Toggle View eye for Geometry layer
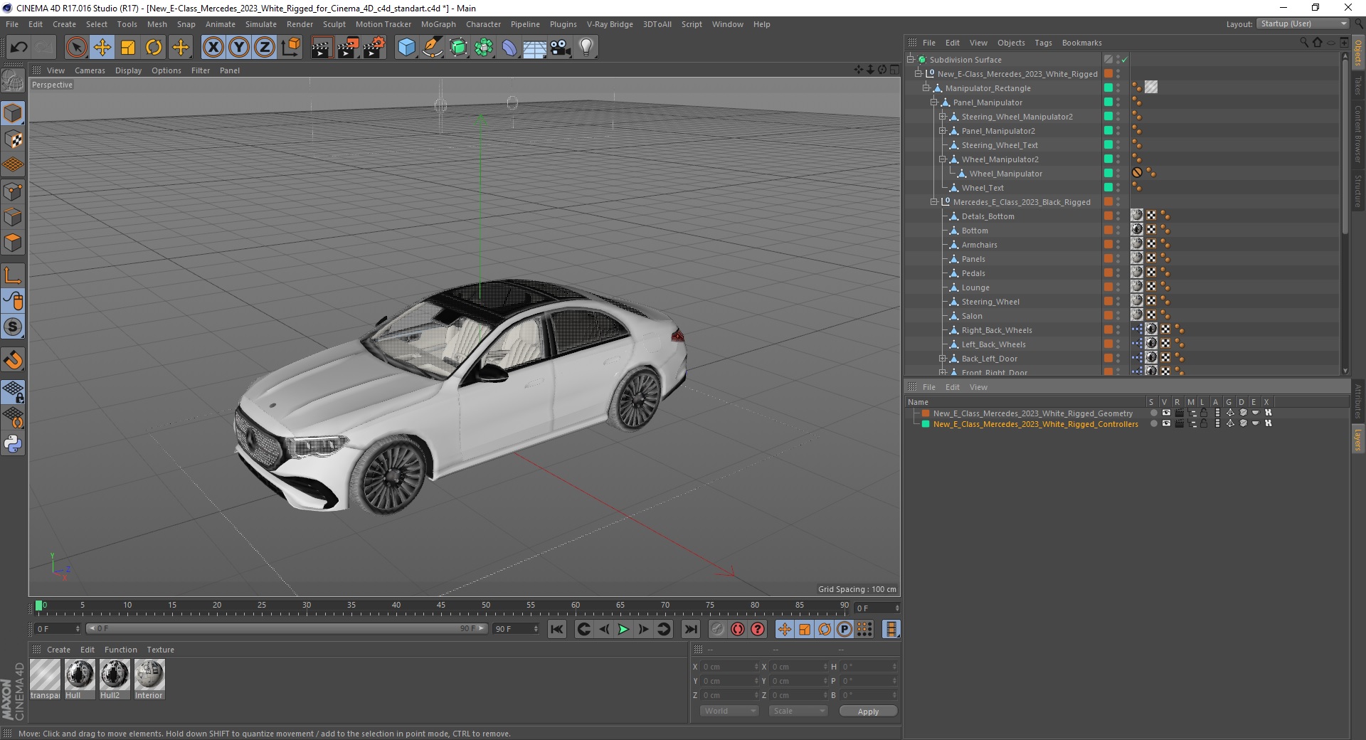Viewport: 1366px width, 740px height. 1166,413
